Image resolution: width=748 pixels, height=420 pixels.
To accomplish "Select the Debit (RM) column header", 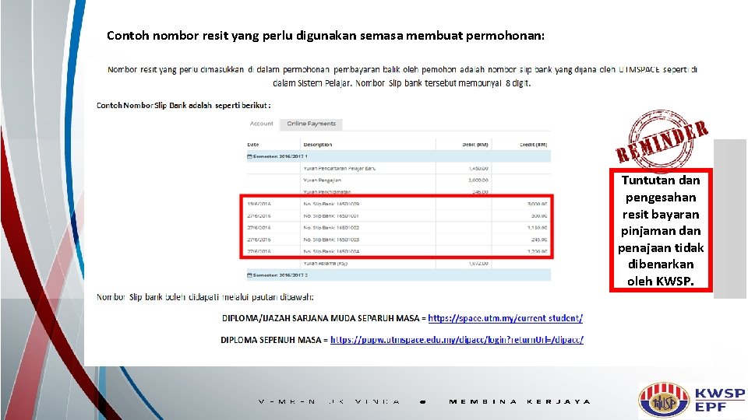I will tap(475, 145).
